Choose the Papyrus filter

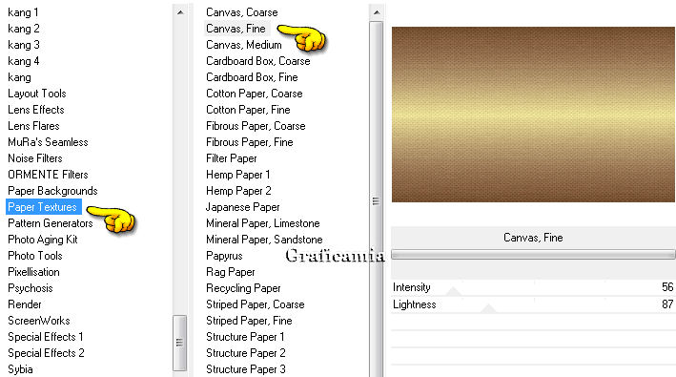(224, 256)
